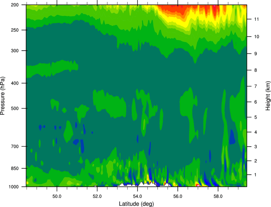271x207 pixels.
Task: Click the 58.0 latitude tick label
Action: 218,196
